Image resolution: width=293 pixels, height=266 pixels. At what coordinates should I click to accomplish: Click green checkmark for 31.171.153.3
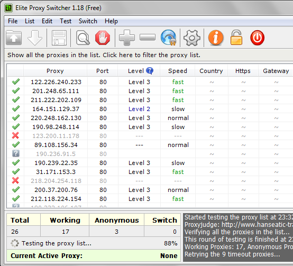coord(16,171)
